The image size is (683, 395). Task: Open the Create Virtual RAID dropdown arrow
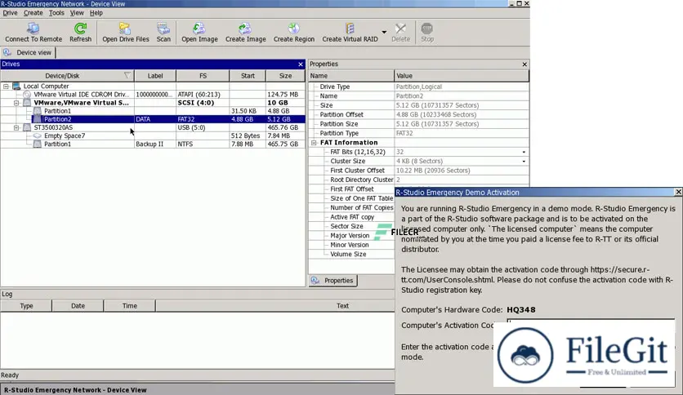click(384, 32)
